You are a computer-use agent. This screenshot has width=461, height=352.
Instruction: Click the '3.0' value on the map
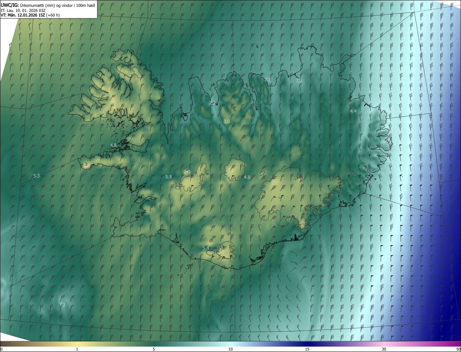[x=227, y=122]
